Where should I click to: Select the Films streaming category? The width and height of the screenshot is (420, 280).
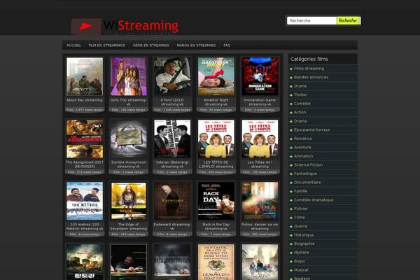pyautogui.click(x=309, y=69)
